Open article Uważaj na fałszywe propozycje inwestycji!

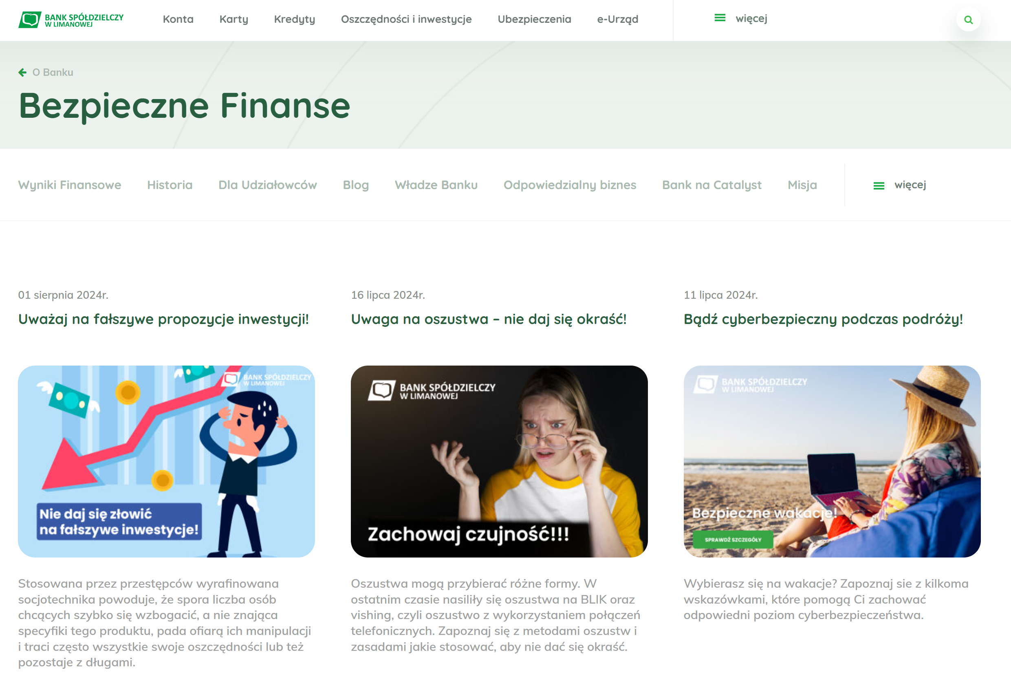(x=163, y=319)
